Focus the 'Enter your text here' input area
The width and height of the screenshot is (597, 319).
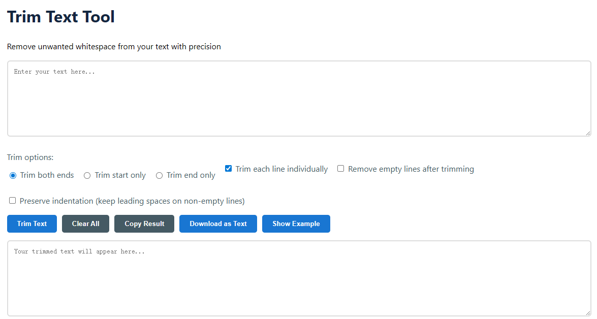(x=299, y=99)
